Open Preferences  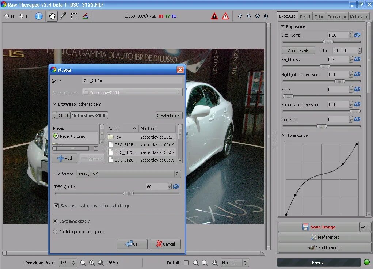coord(324,237)
